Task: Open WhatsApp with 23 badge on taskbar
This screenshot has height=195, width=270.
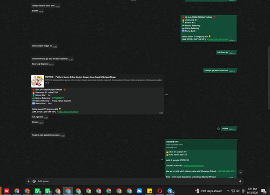Action: (x=48, y=191)
